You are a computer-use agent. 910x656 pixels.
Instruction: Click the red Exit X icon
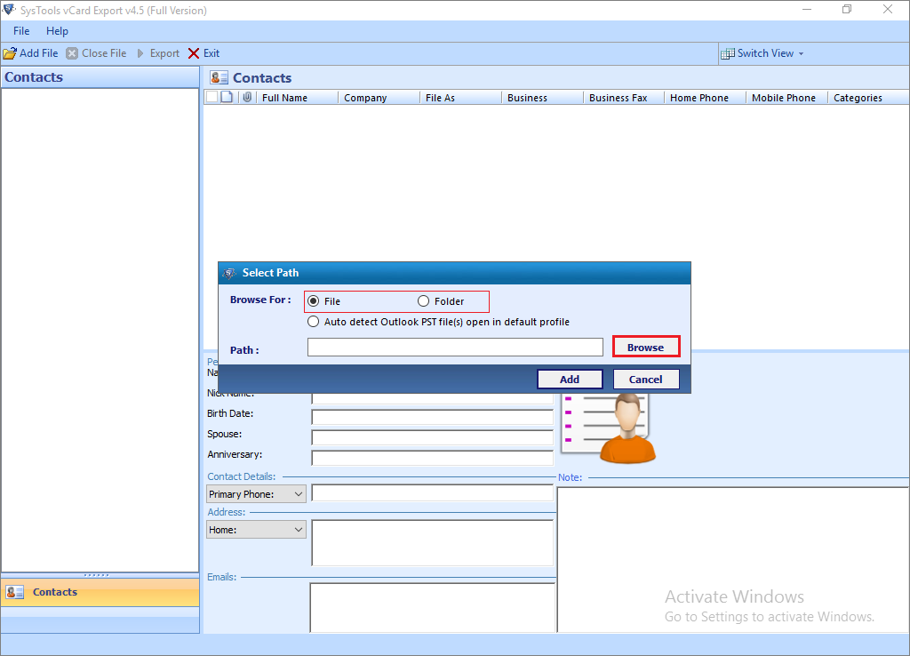194,53
